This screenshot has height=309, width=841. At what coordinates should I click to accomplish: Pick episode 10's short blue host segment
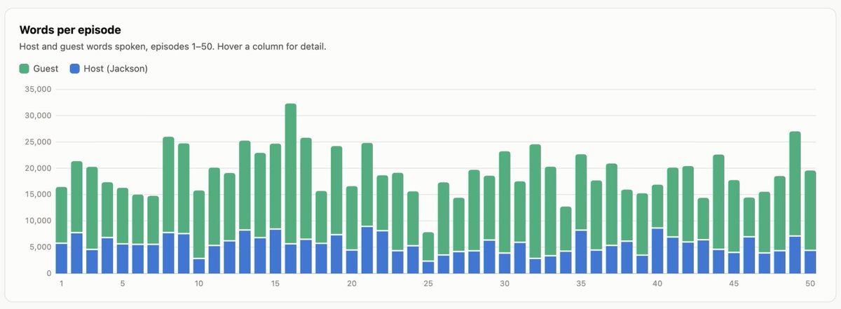tap(199, 266)
